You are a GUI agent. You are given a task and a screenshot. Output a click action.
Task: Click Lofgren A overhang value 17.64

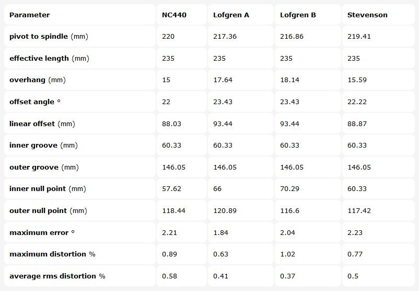point(223,80)
